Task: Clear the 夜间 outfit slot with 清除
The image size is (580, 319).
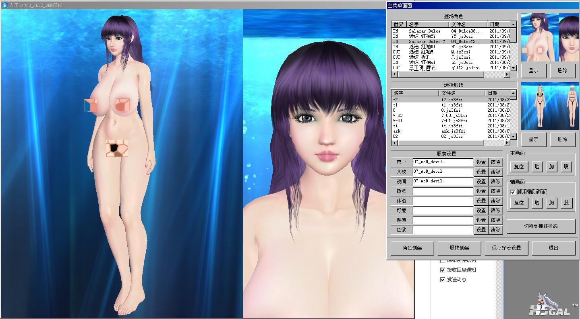Action: 495,182
